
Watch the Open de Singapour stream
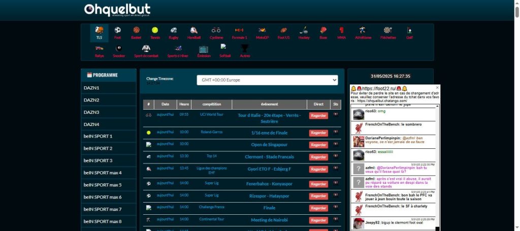click(319, 145)
